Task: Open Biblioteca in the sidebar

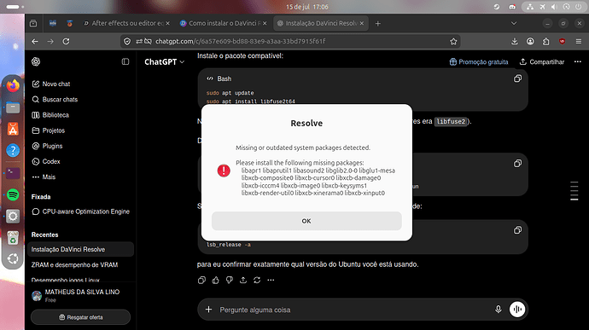Action: click(50, 115)
